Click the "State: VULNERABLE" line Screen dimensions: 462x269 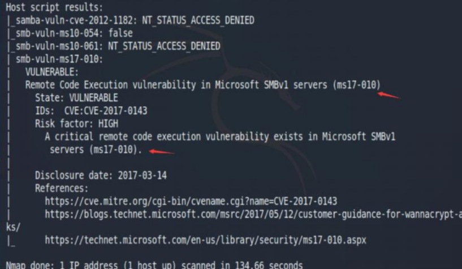77,98
